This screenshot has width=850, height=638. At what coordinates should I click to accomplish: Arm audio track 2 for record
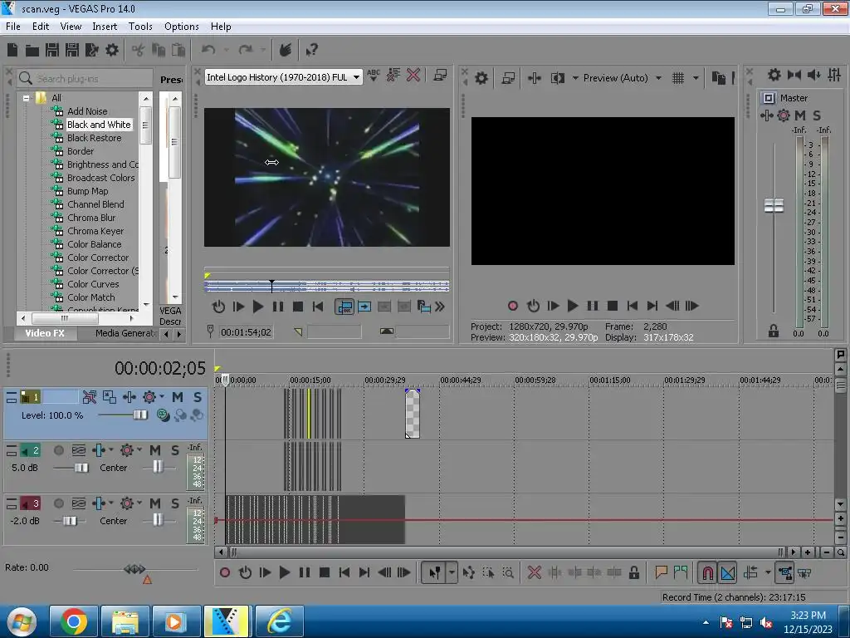coord(59,450)
